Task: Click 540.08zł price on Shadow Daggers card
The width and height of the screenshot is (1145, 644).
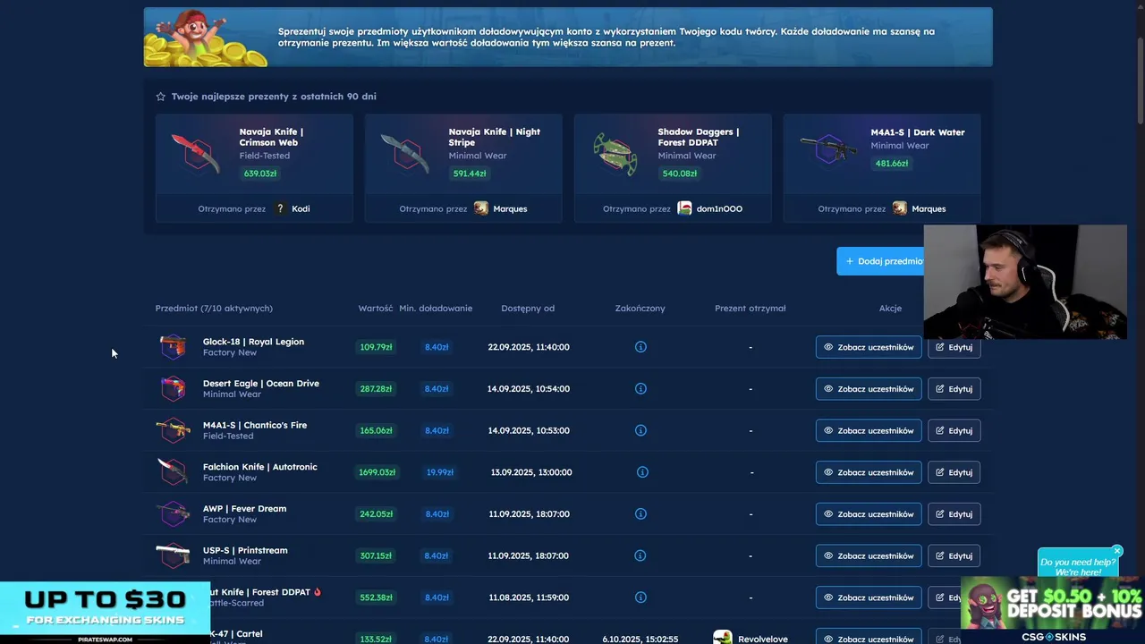Action: coord(679,174)
